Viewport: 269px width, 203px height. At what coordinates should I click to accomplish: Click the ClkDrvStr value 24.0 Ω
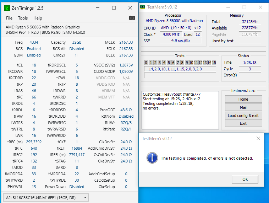click(126, 142)
